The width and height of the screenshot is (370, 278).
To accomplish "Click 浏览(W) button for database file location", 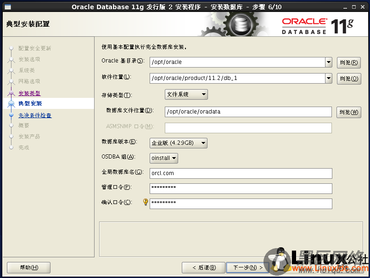I will click(349, 112).
